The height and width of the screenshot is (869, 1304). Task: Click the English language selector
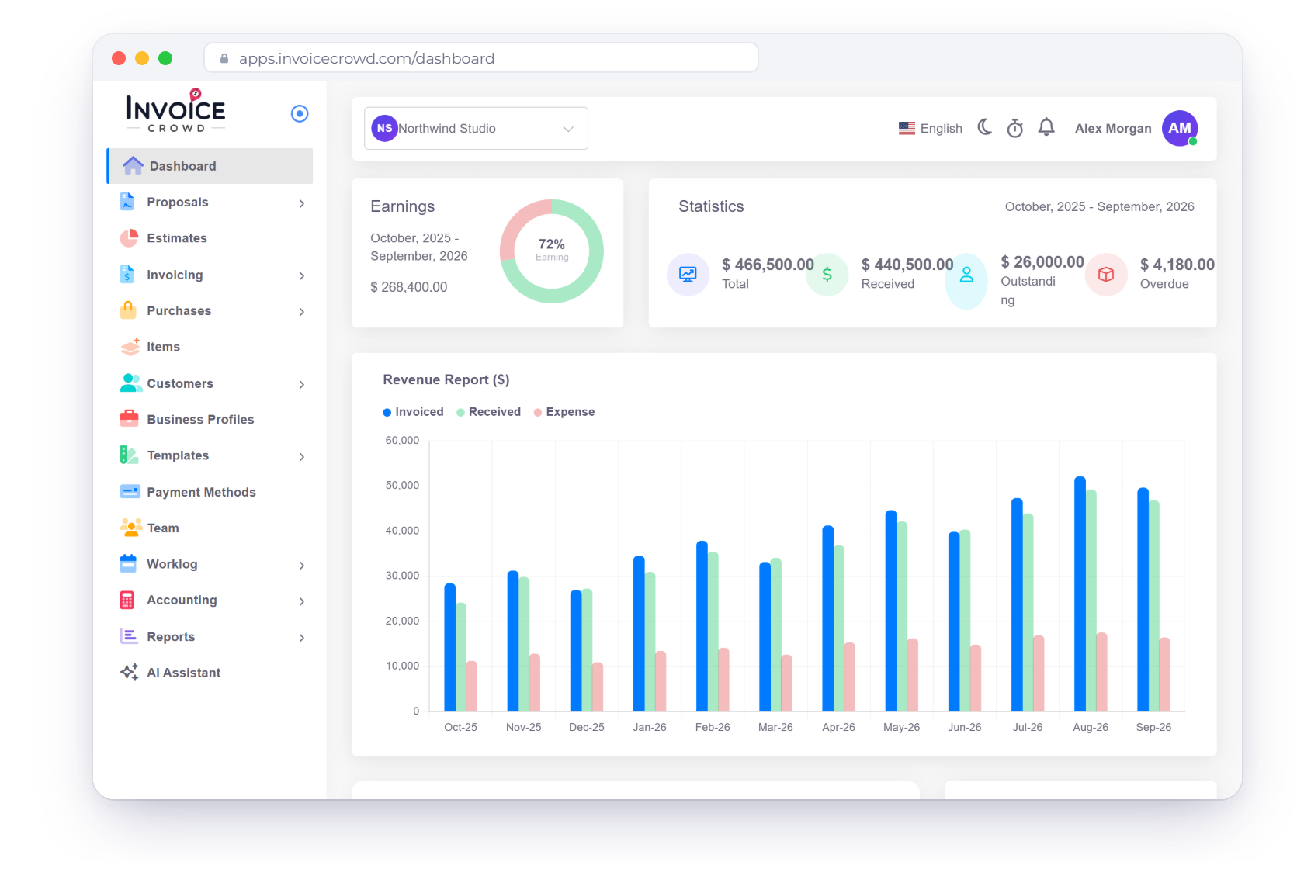930,128
